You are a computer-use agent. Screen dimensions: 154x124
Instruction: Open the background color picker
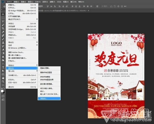click(x=4, y=92)
